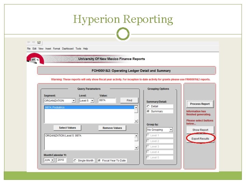Expand the Level 5 dropdown
246x184 pixels.
92,101
